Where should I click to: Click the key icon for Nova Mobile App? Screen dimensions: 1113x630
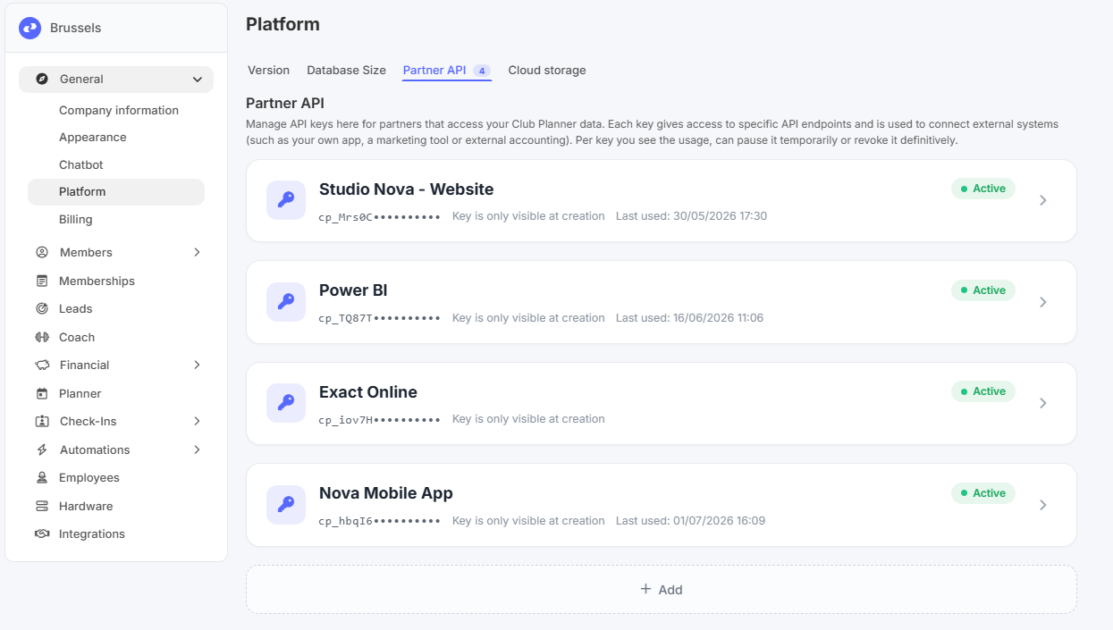(286, 505)
